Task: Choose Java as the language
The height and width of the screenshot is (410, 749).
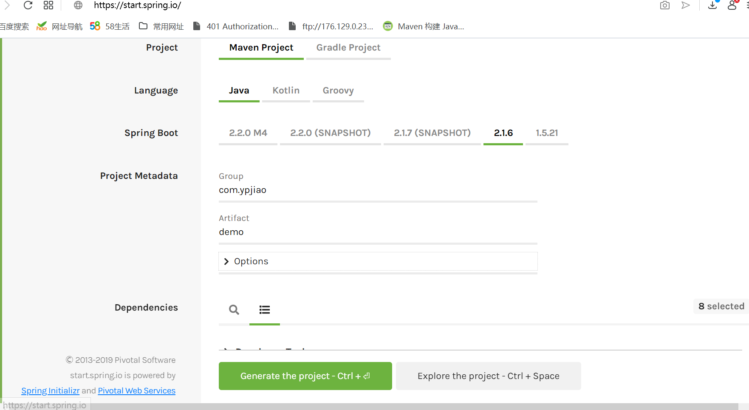Action: point(239,90)
